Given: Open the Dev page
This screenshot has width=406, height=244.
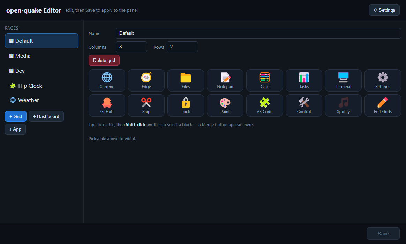Looking at the screenshot, I should click(42, 71).
